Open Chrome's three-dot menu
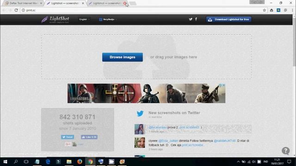Image resolution: width=296 pixels, height=166 pixels. tap(292, 10)
